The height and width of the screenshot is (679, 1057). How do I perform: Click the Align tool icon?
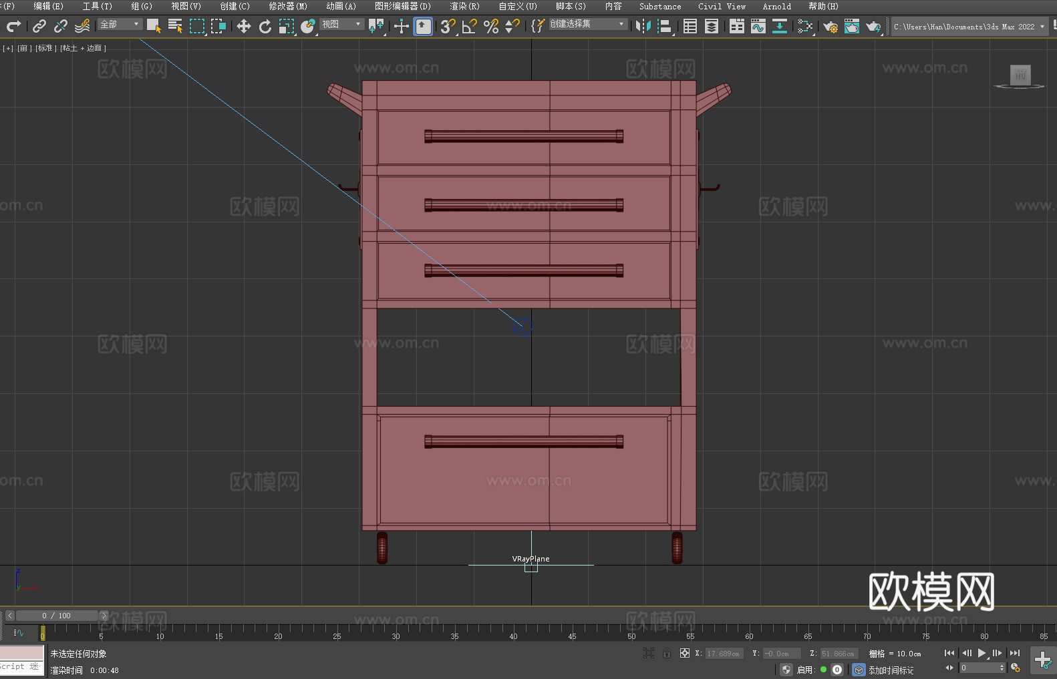(x=665, y=26)
